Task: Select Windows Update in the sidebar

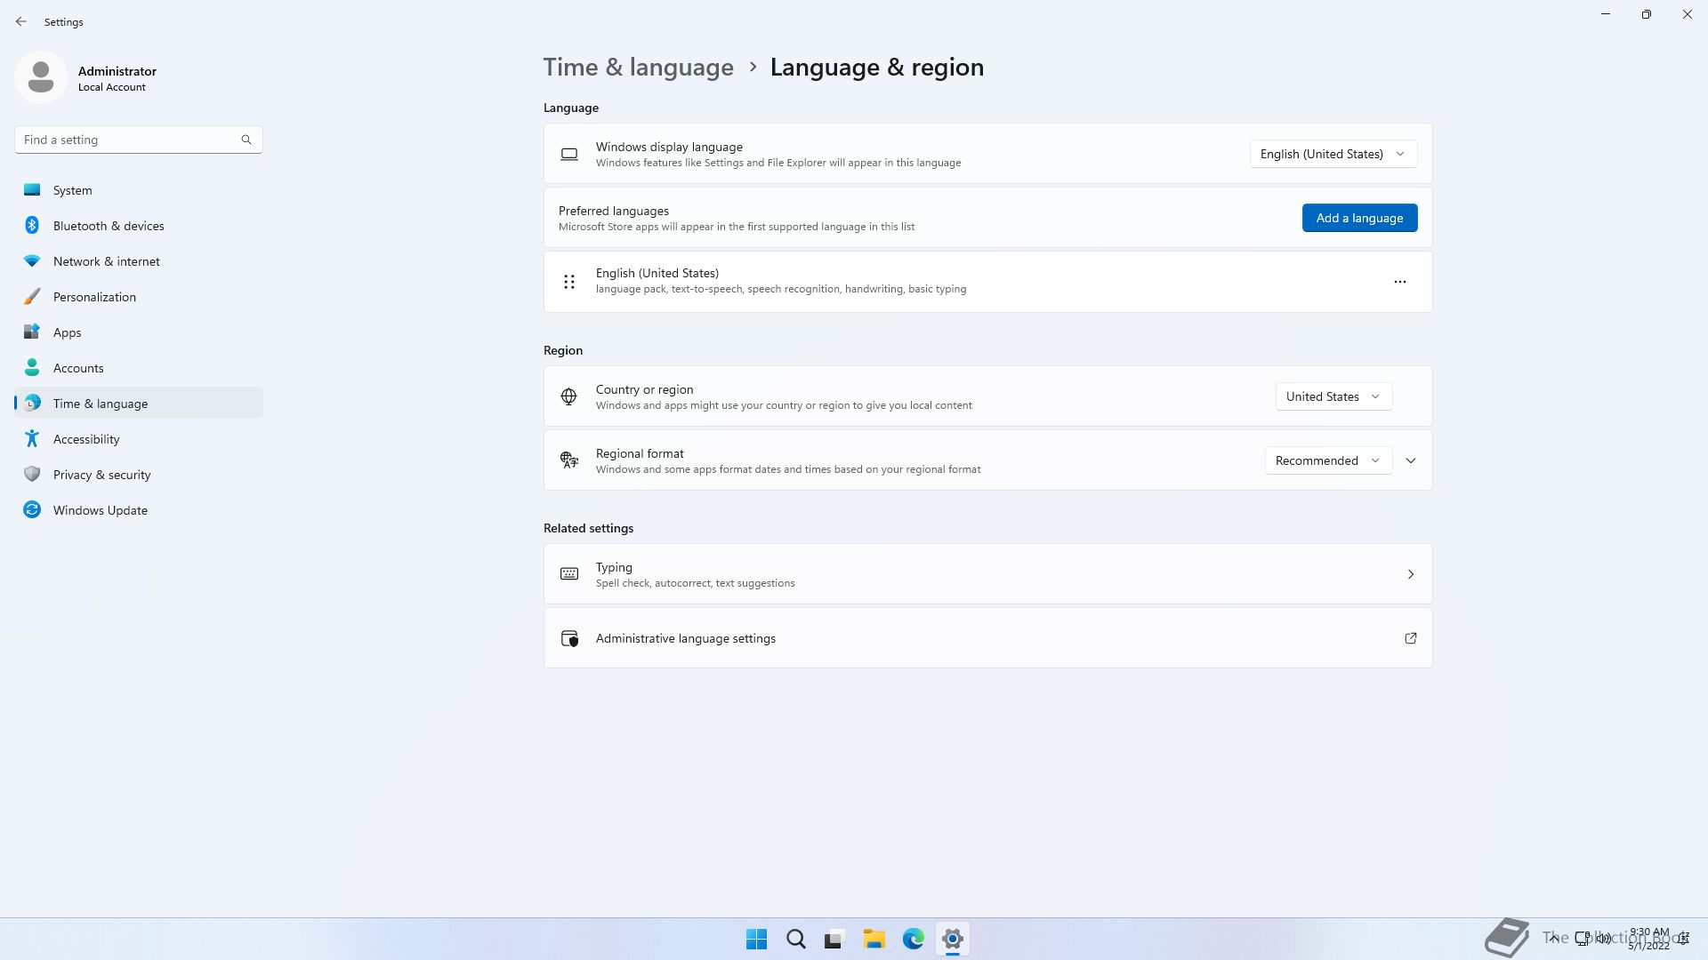Action: tap(100, 510)
